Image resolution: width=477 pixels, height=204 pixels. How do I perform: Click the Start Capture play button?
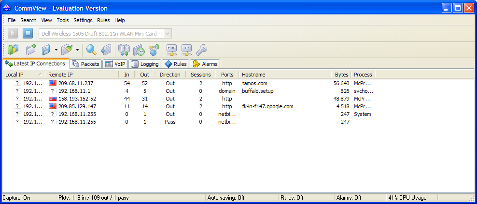coord(13,33)
